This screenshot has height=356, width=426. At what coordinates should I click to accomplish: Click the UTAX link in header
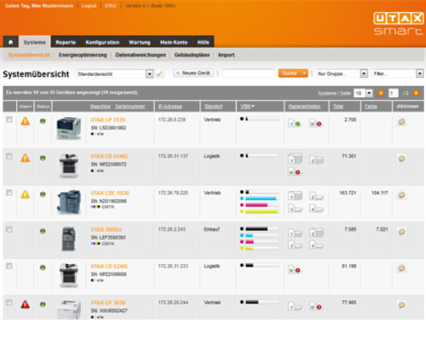coord(110,6)
